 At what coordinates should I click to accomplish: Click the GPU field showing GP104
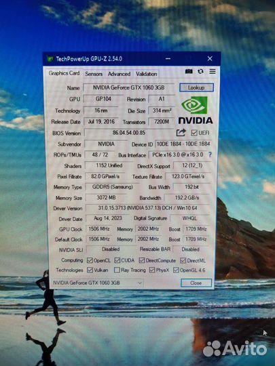coord(103,99)
